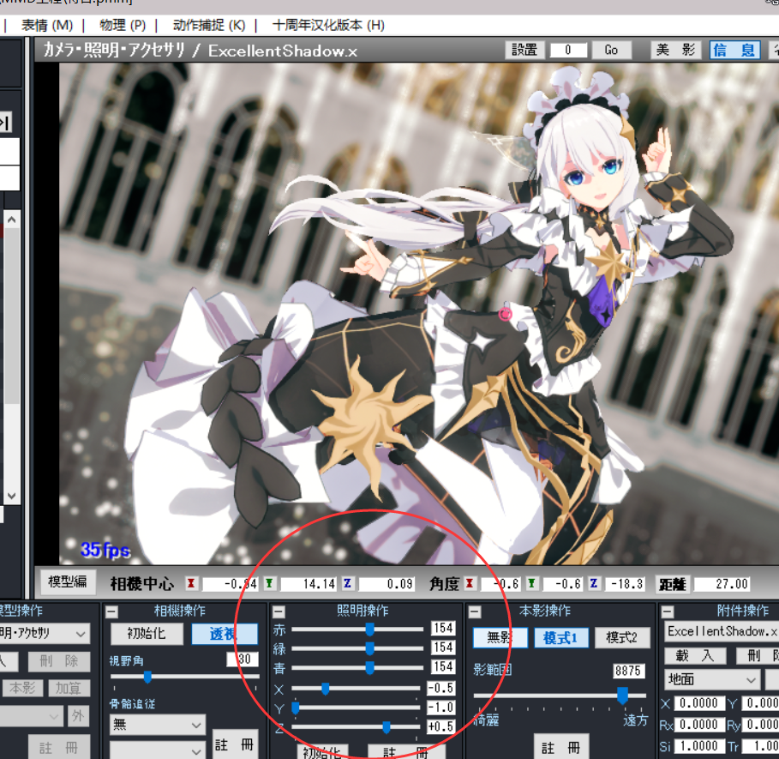This screenshot has height=759, width=779.
Task: Click the Go button next to frame field
Action: tap(611, 50)
